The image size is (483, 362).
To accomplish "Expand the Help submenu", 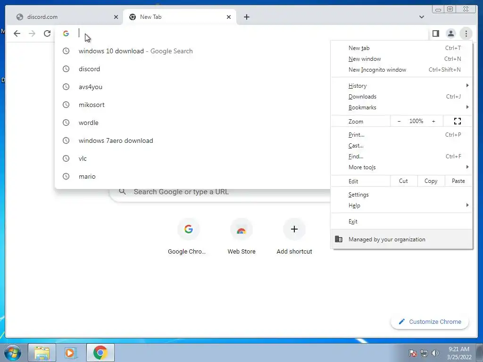I will tap(402, 206).
